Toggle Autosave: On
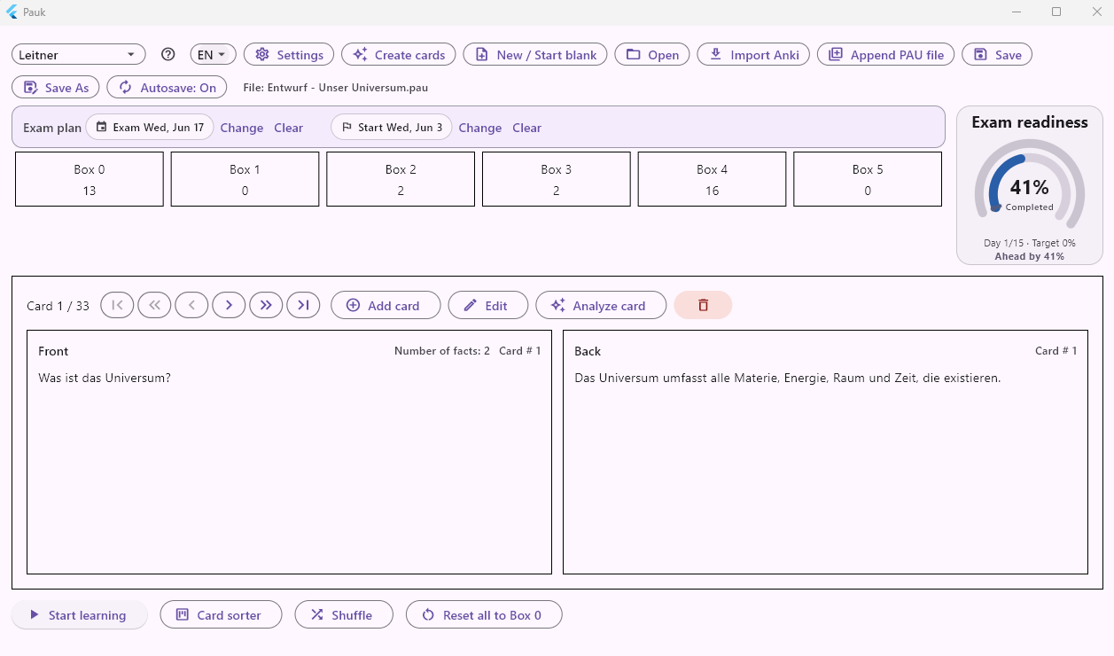This screenshot has width=1114, height=656. [167, 87]
